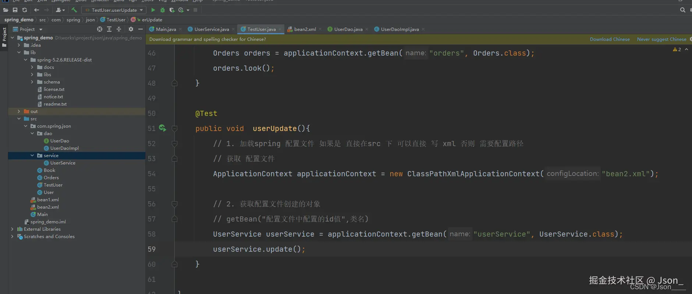Screen dimensions: 692x294
Task: Expand the out folder
Action: pos(19,111)
